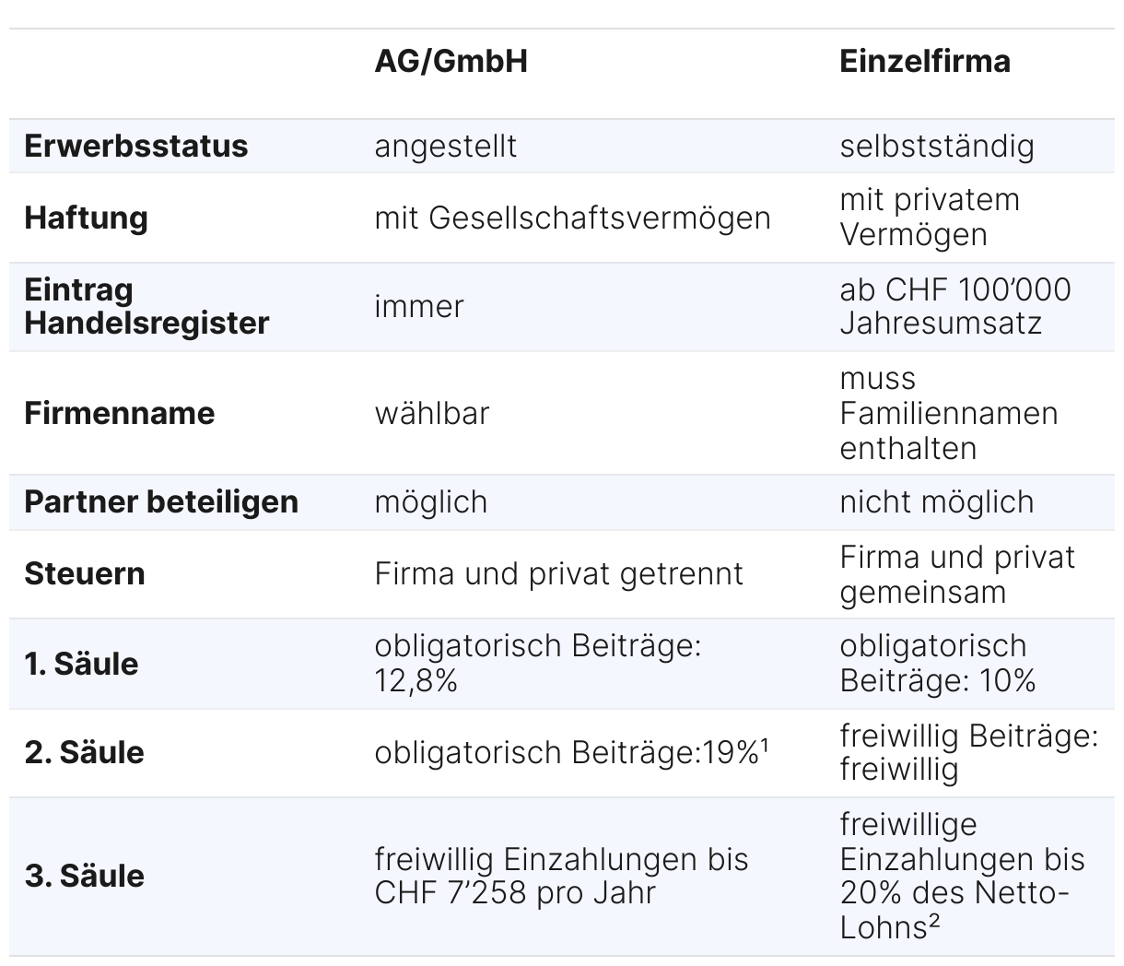1124x966 pixels.
Task: Select the Erwerbsstatus row label
Action: click(136, 146)
